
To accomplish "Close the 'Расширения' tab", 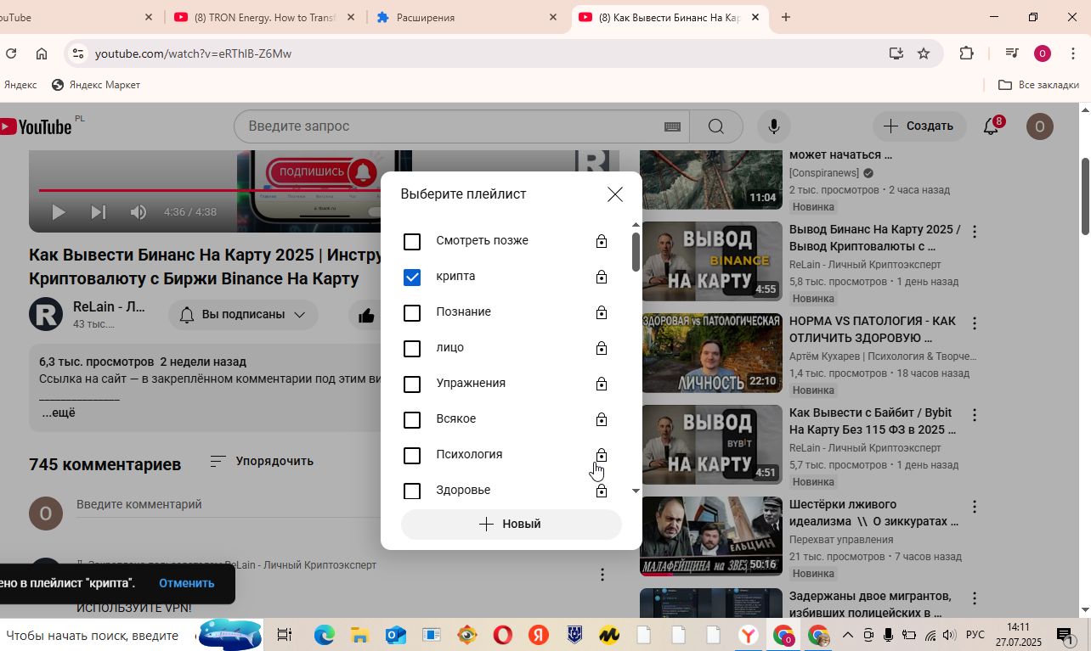I will click(553, 17).
